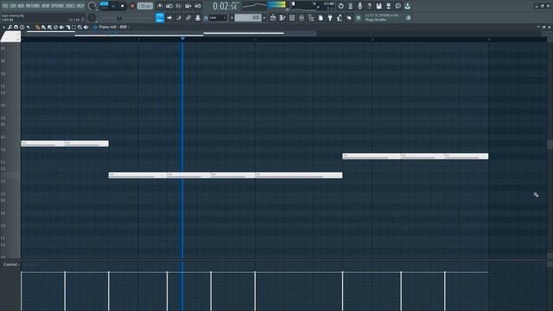The width and height of the screenshot is (553, 311).
Task: Open the PATTERNS menu
Action: (x=33, y=6)
